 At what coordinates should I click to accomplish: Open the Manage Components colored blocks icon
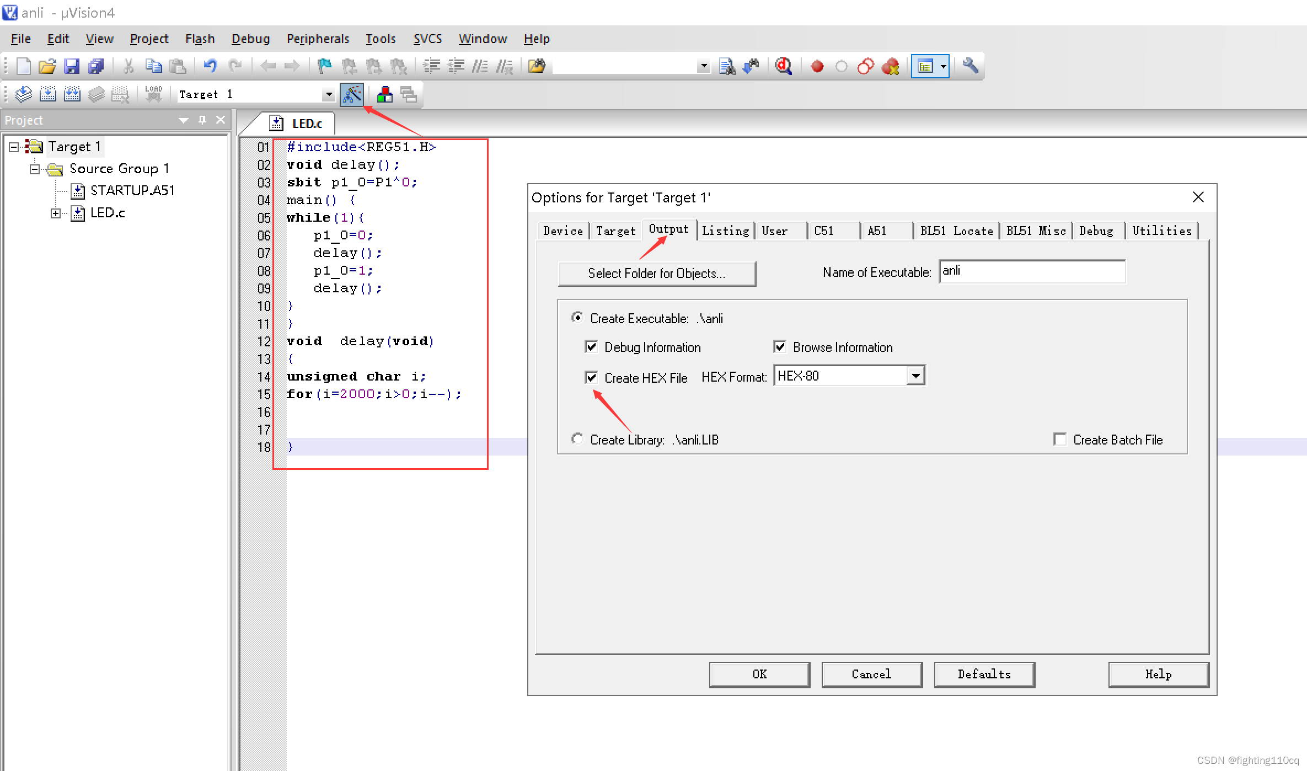(x=384, y=95)
